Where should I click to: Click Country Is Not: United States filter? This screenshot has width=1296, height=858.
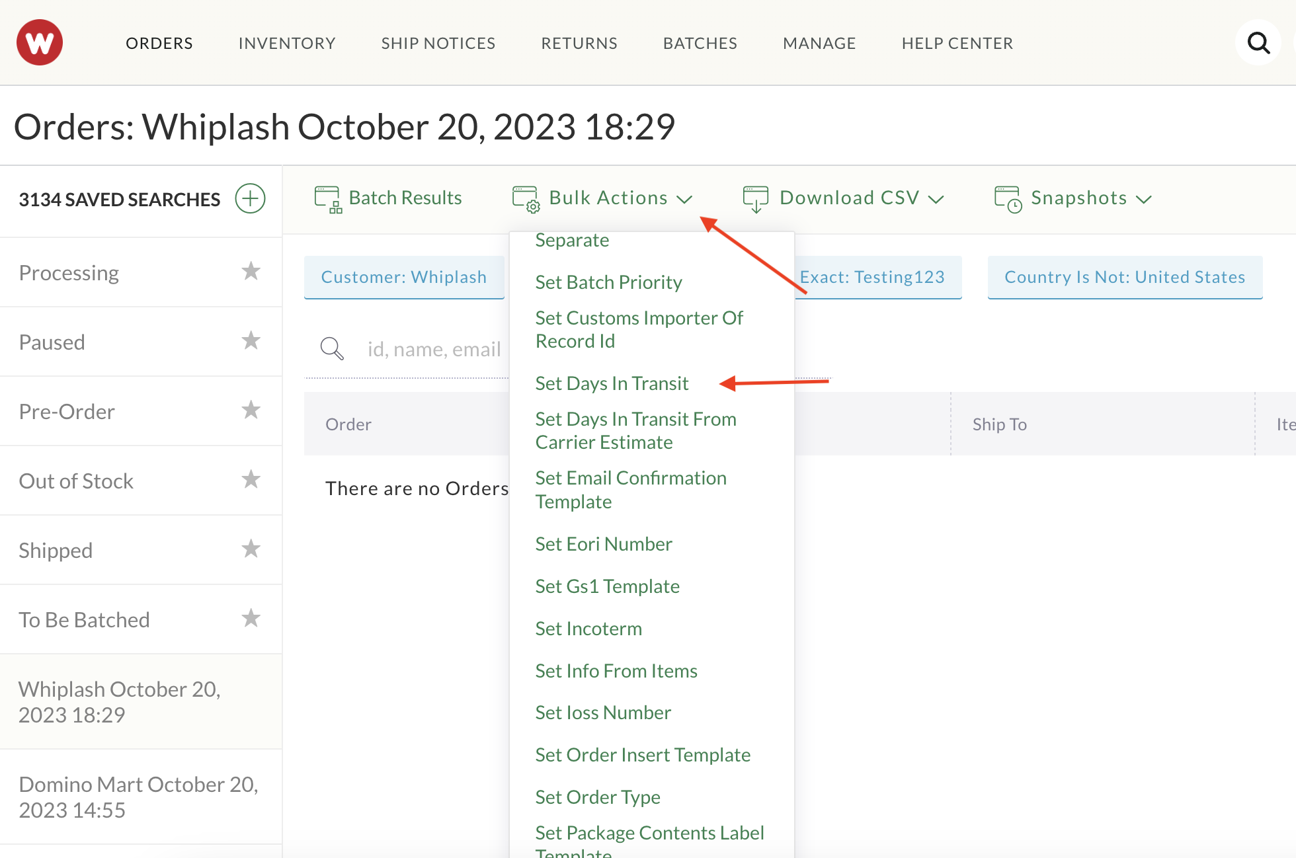(1125, 277)
